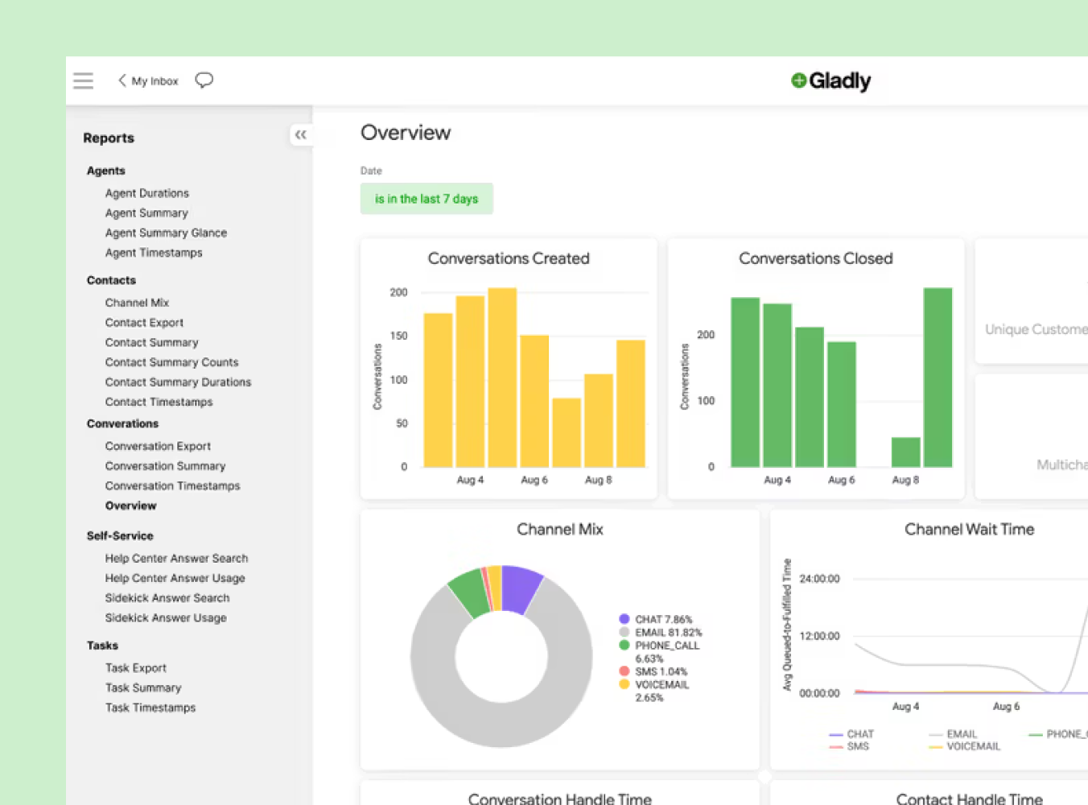
Task: Click the tallest bar in Conversations Closed chart
Action: [938, 377]
